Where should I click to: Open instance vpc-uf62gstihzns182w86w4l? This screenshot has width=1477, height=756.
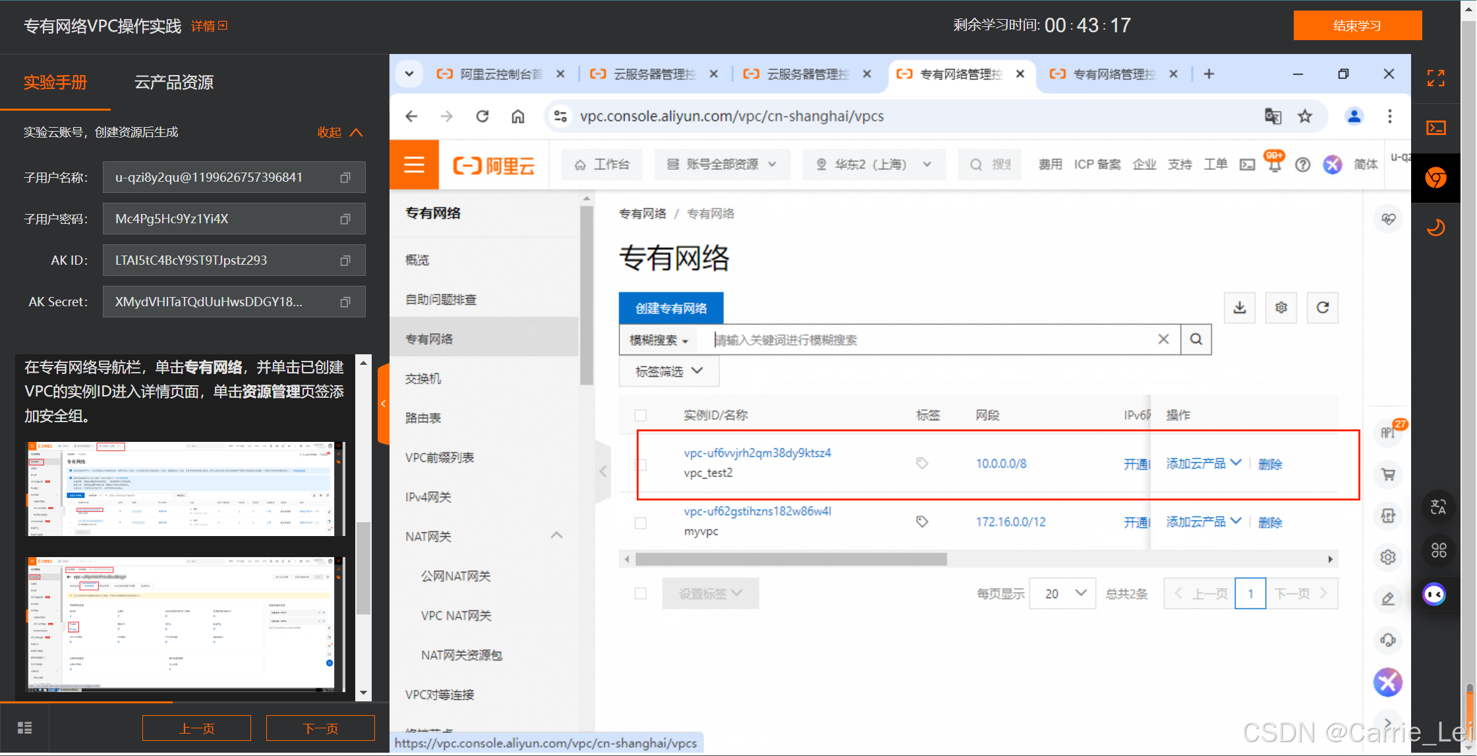757,511
